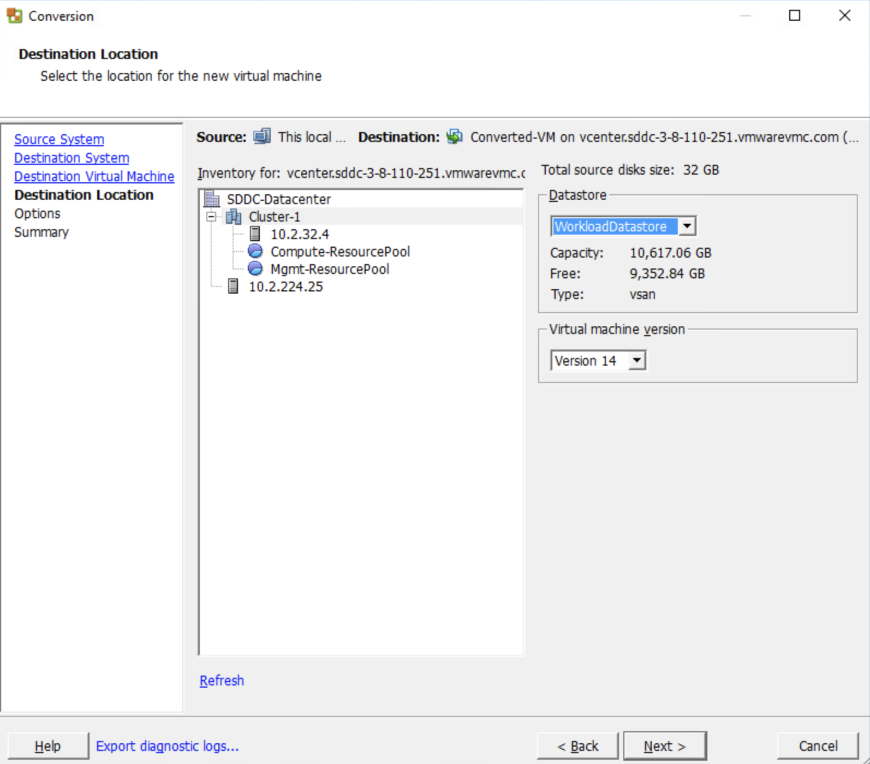
Task: Select SDDC-Datacenter in the inventory
Action: [279, 199]
